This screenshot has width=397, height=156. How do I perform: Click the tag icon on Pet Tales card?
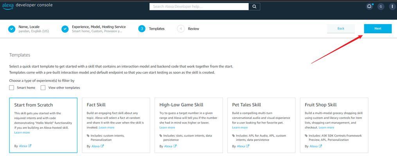[234, 136]
